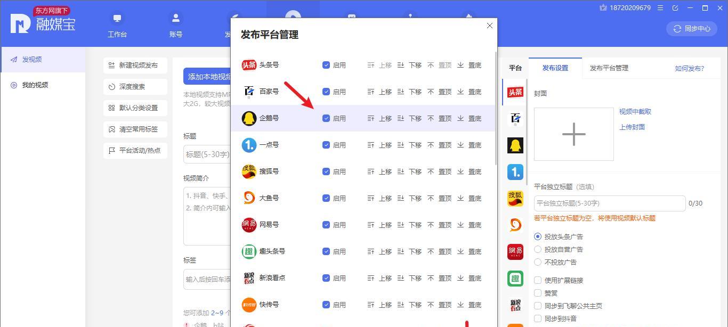This screenshot has width=728, height=327.
Task: Switch to 发布设置 tab
Action: click(555, 68)
